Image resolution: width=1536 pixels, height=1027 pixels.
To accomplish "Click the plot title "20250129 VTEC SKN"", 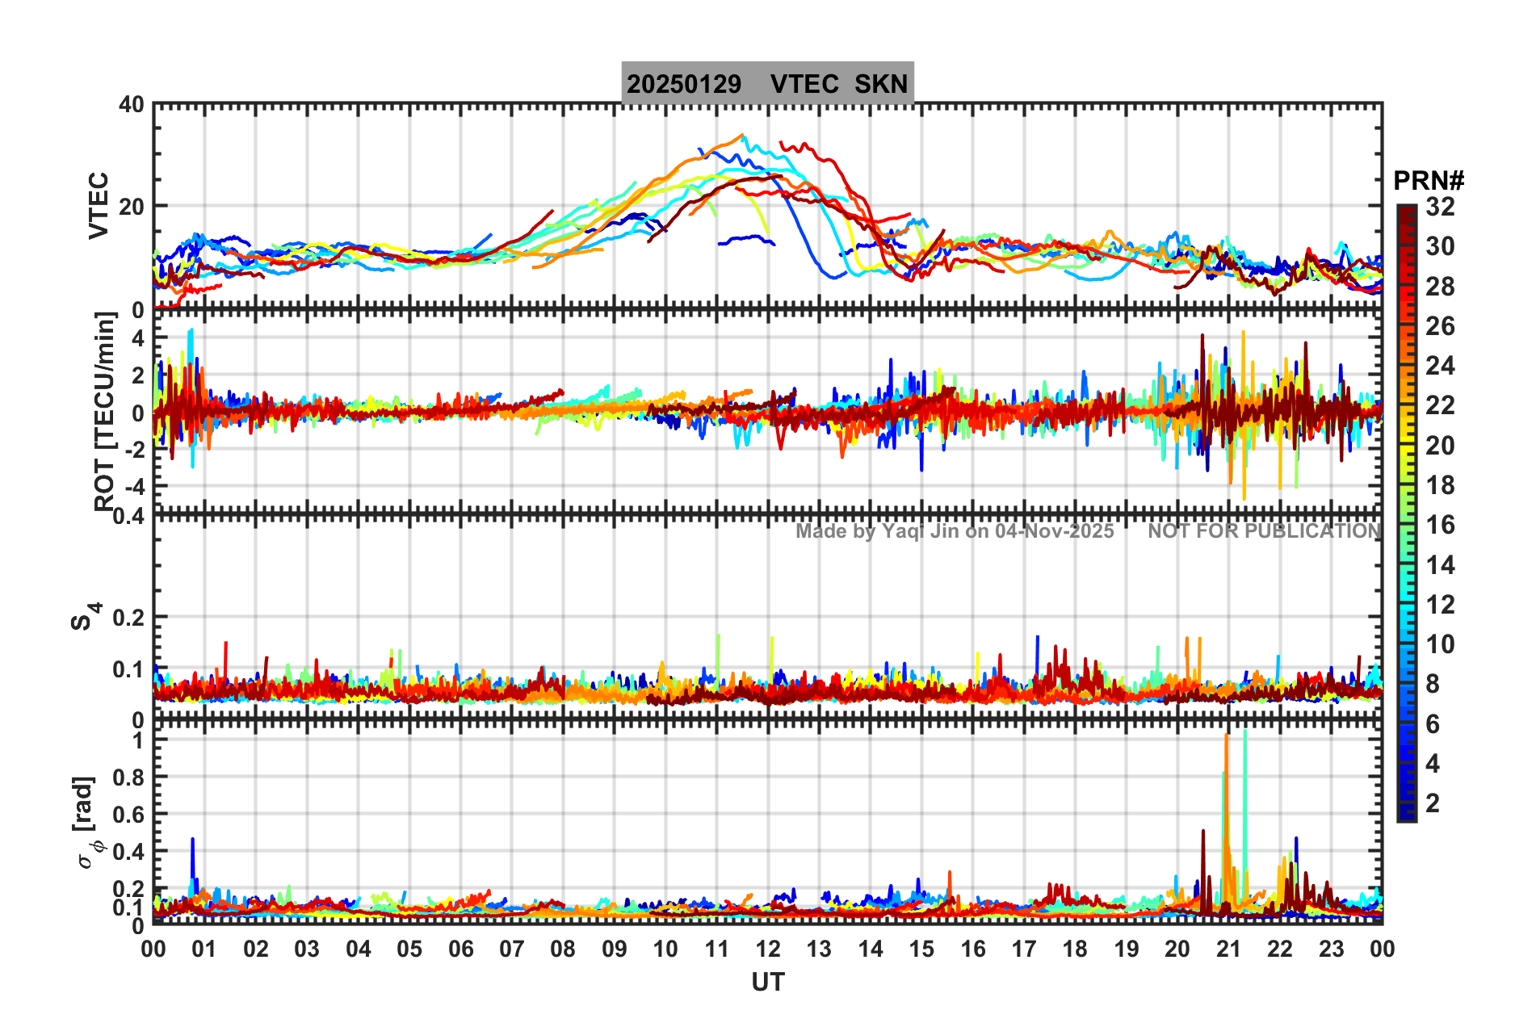I will [x=767, y=83].
